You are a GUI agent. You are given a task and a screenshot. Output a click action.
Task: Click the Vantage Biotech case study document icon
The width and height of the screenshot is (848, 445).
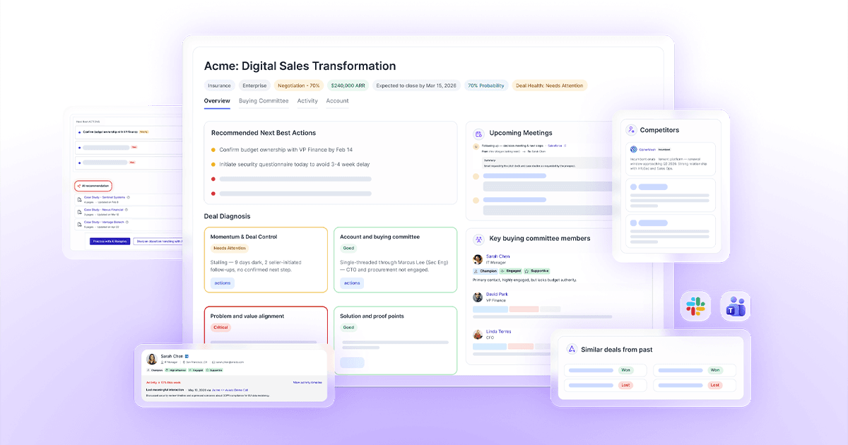[x=80, y=224]
